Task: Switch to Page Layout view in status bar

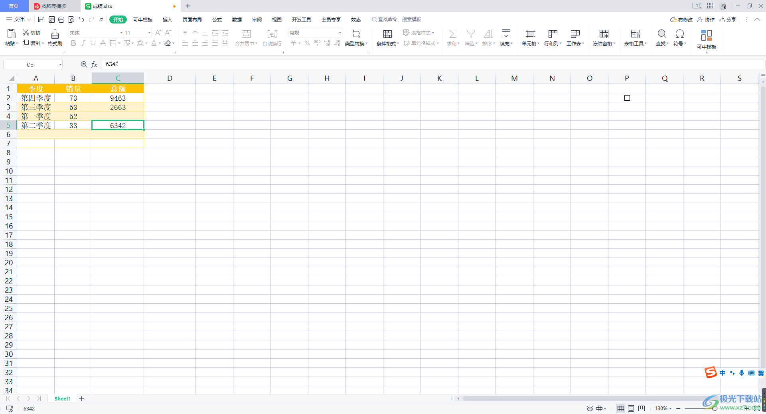Action: coord(631,408)
